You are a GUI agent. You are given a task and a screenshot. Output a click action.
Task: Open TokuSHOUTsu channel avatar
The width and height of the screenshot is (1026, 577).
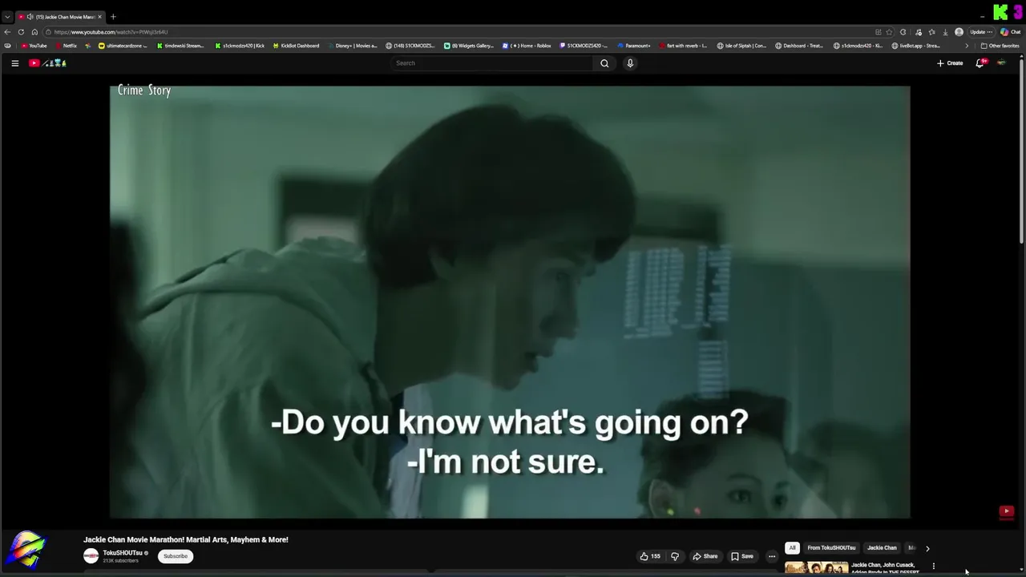pos(91,555)
